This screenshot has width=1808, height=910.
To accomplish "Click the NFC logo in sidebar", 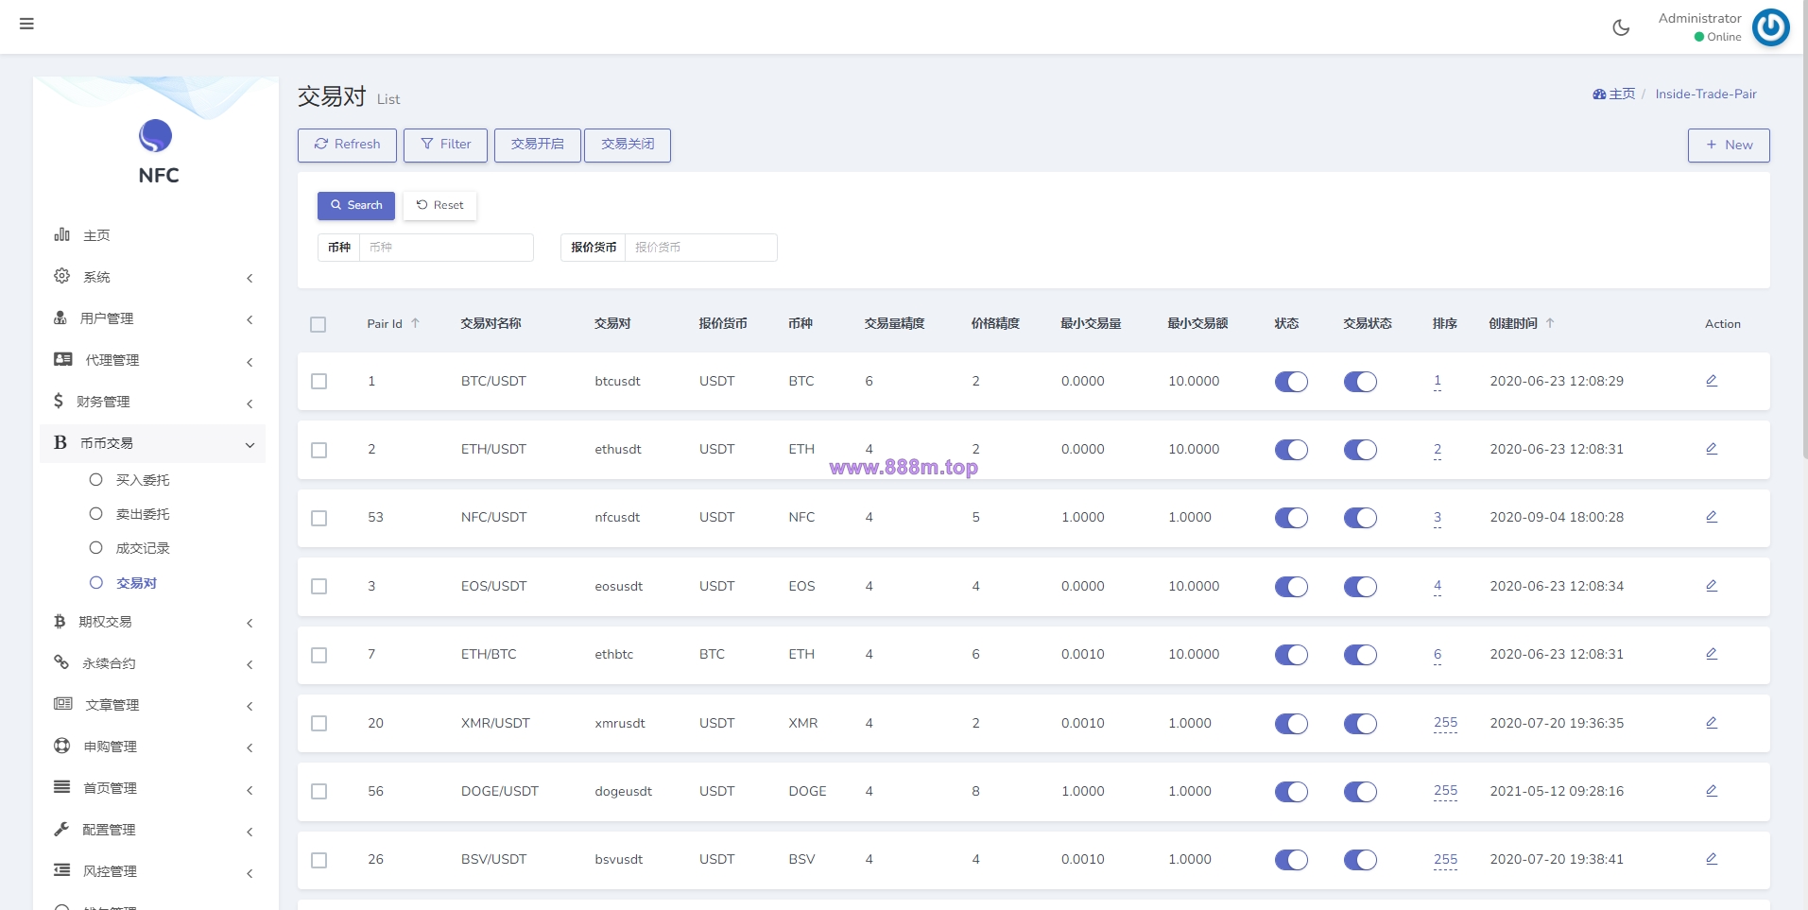I will pyautogui.click(x=156, y=136).
